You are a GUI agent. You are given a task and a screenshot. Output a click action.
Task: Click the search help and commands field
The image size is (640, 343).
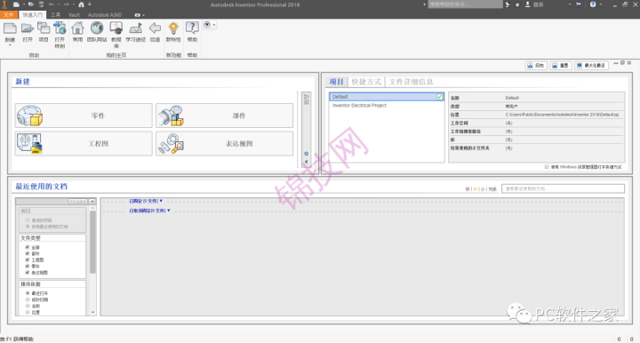(x=465, y=4)
